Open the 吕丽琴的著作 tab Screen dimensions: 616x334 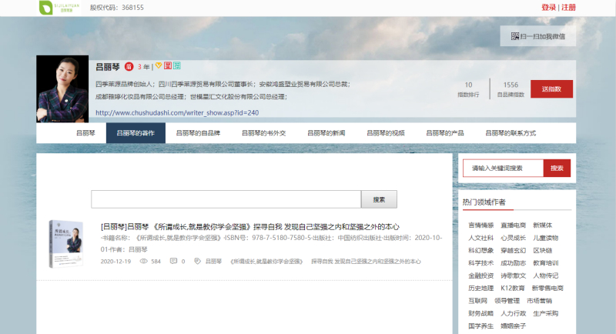(136, 133)
